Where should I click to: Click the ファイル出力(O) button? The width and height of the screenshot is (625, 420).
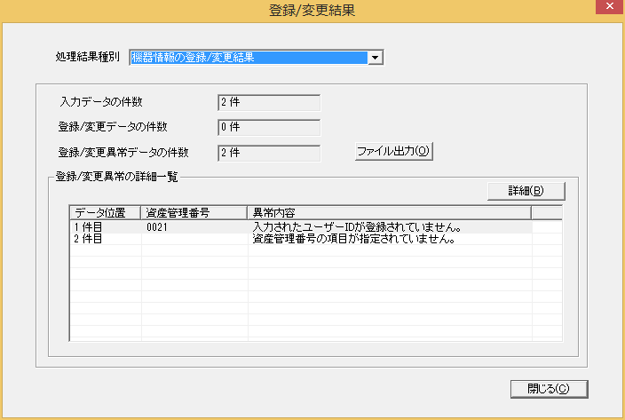393,152
